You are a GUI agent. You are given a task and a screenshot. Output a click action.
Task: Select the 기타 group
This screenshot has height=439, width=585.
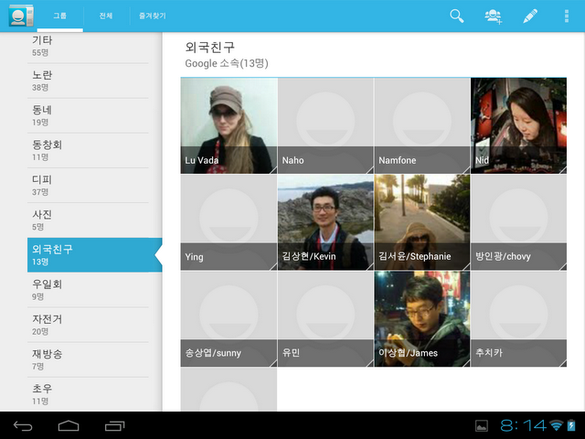[88, 47]
